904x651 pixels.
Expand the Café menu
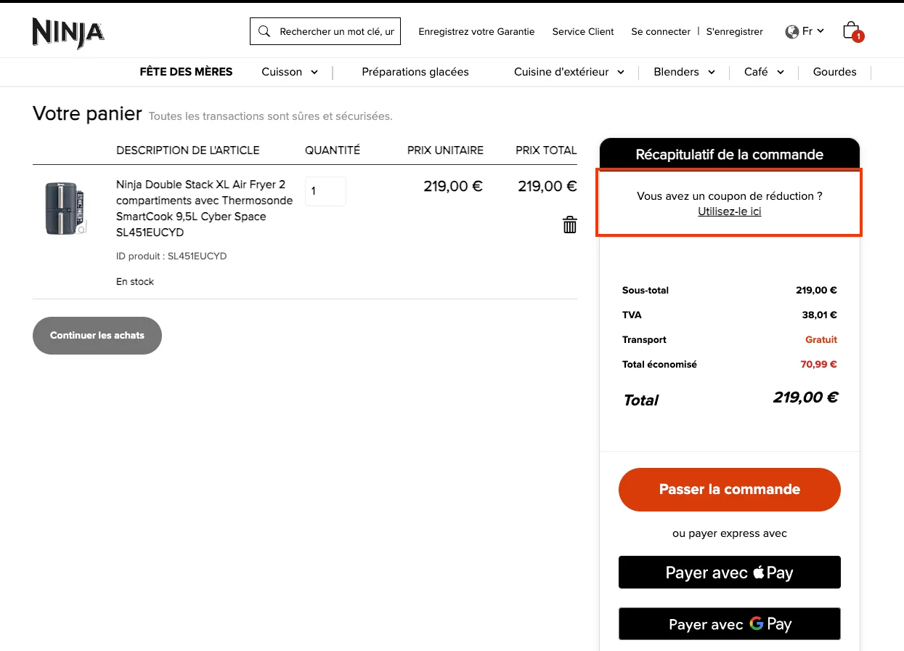coord(764,72)
